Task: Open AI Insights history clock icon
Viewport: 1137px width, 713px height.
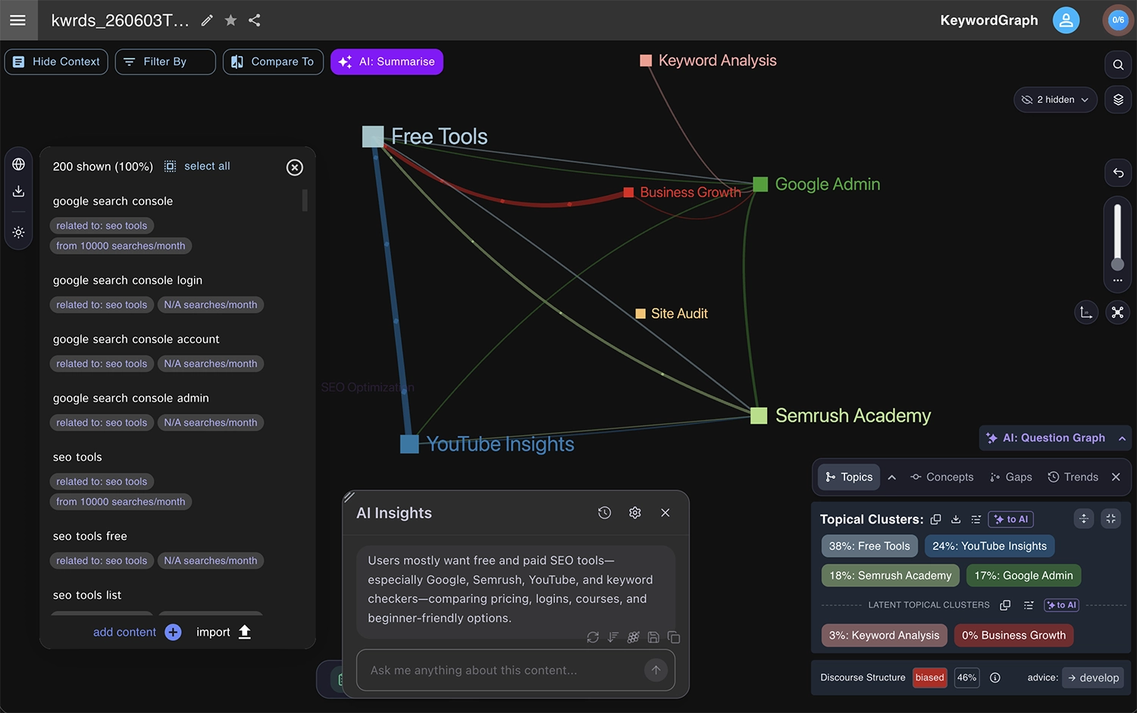Action: click(x=604, y=513)
